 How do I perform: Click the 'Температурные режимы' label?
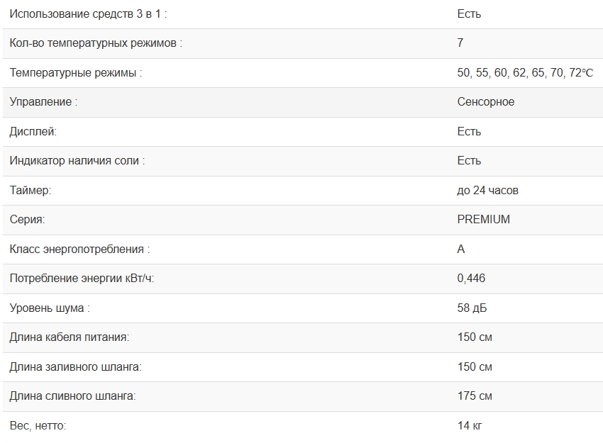tap(76, 73)
